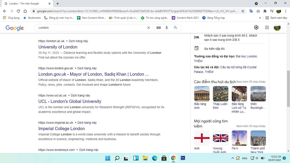Open Điện Buckingham thumbnail
The height and width of the screenshot is (163, 290).
tap(258, 94)
